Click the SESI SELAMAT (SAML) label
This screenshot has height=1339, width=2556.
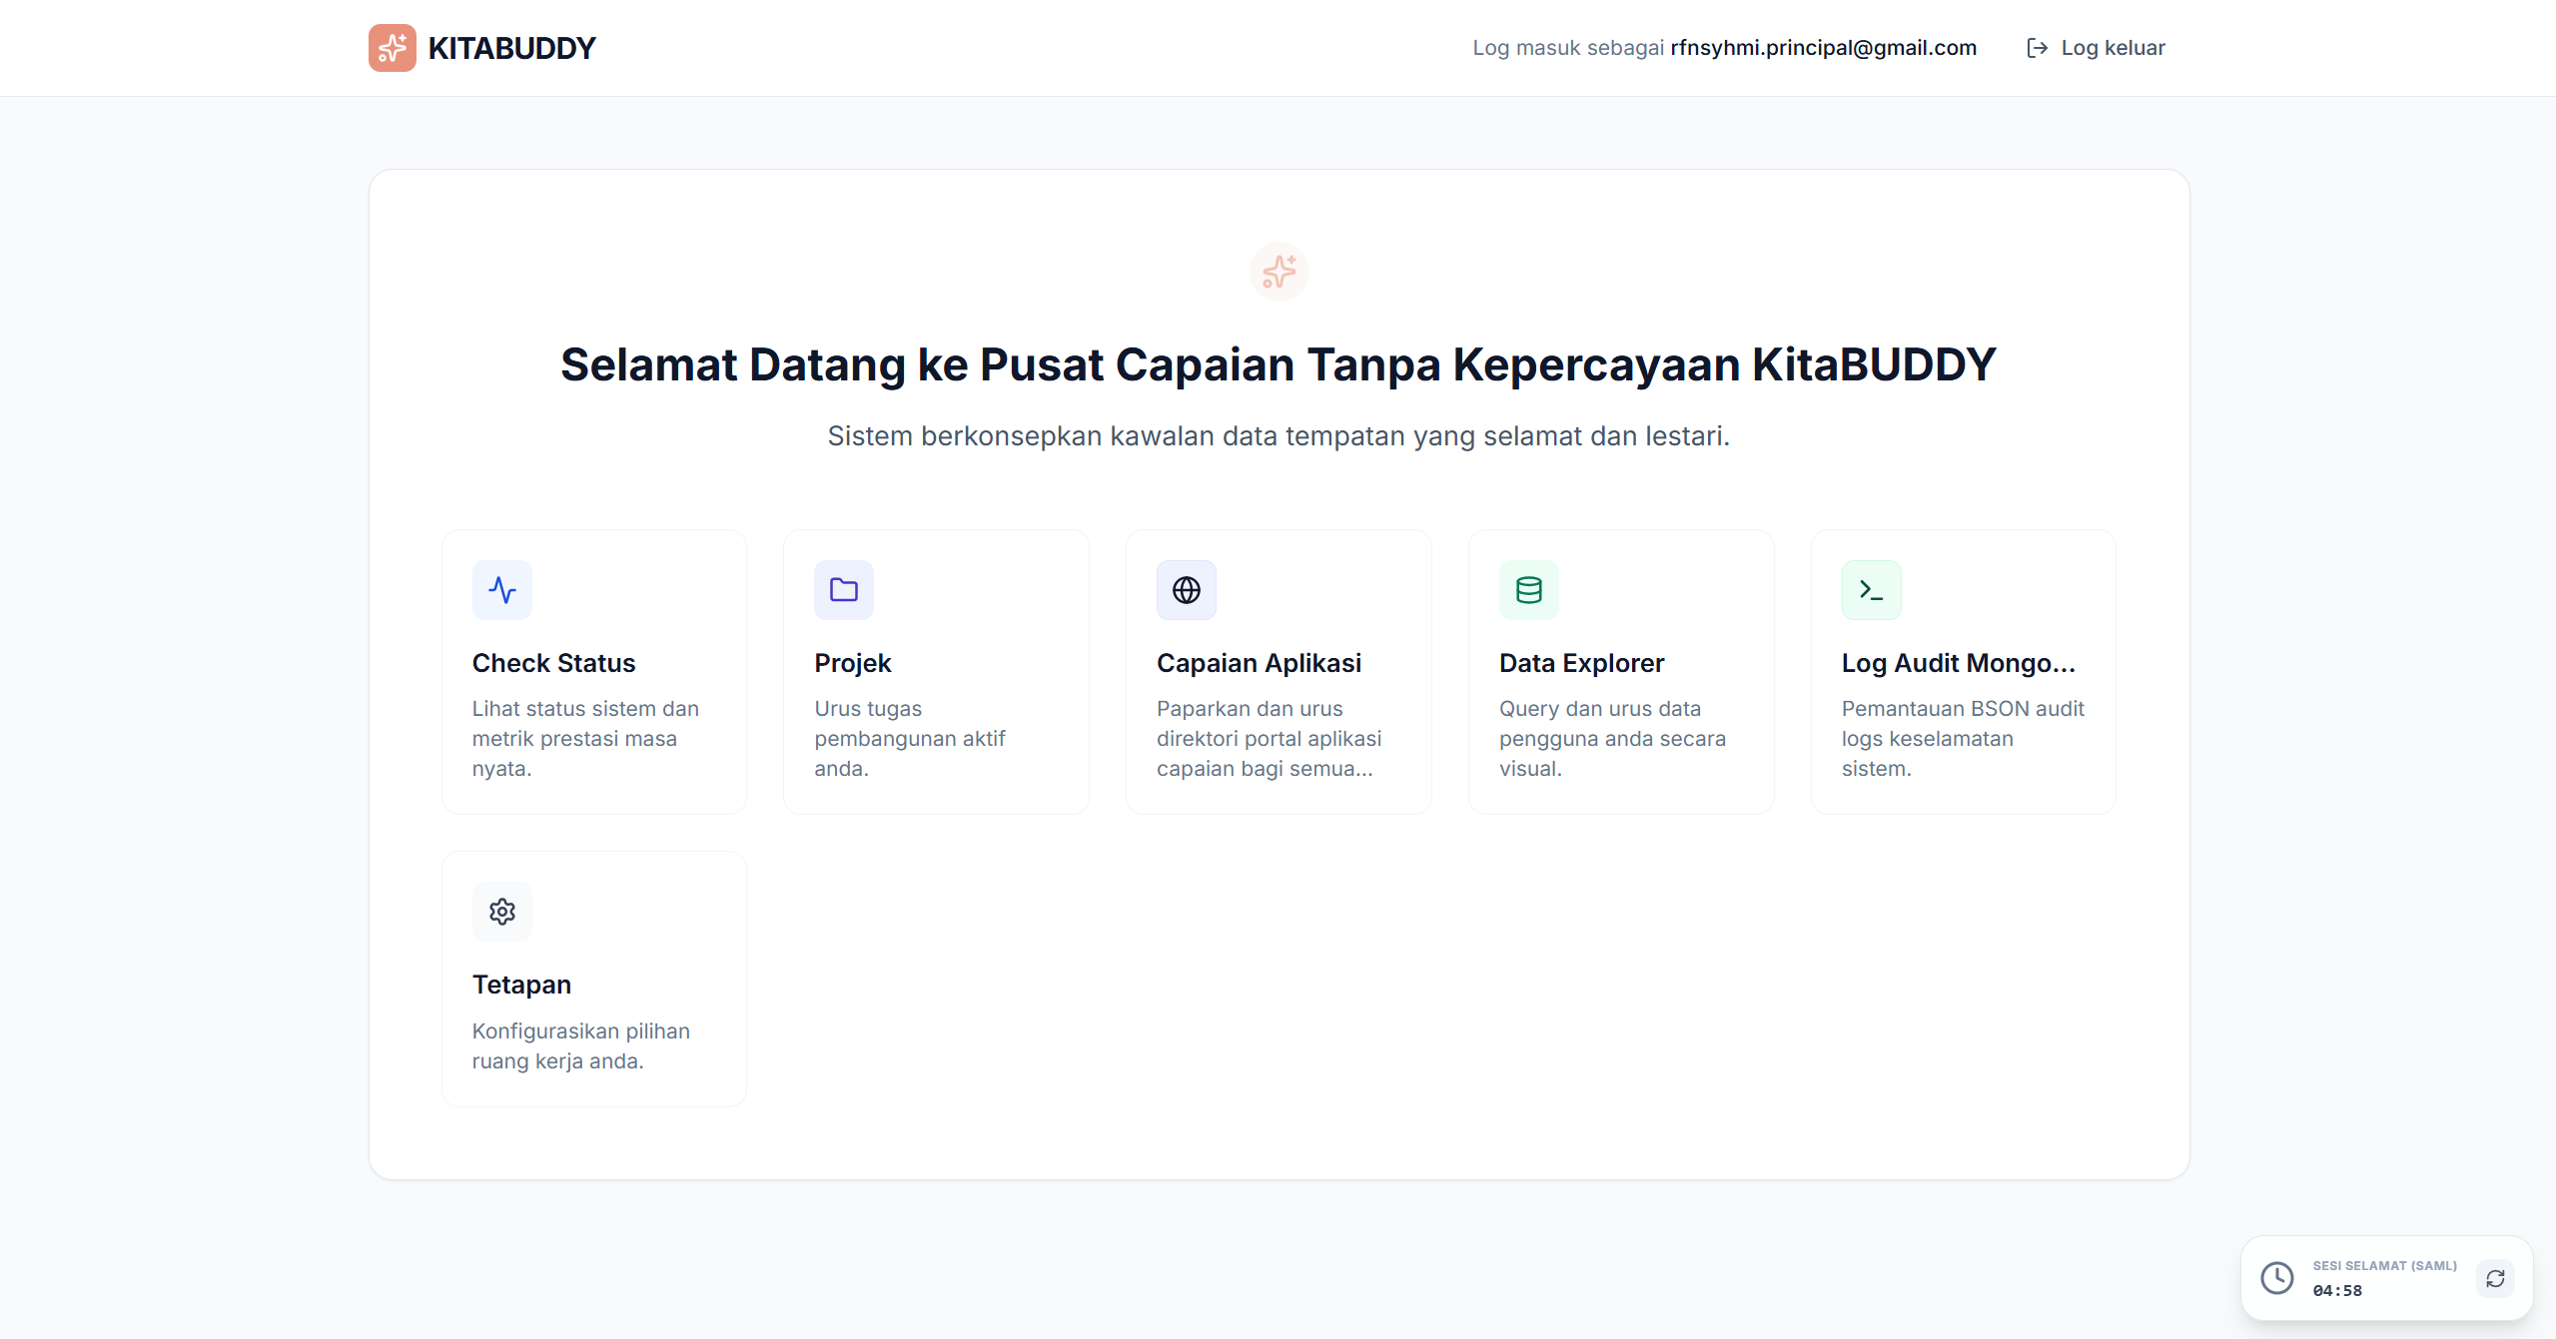(x=2385, y=1266)
